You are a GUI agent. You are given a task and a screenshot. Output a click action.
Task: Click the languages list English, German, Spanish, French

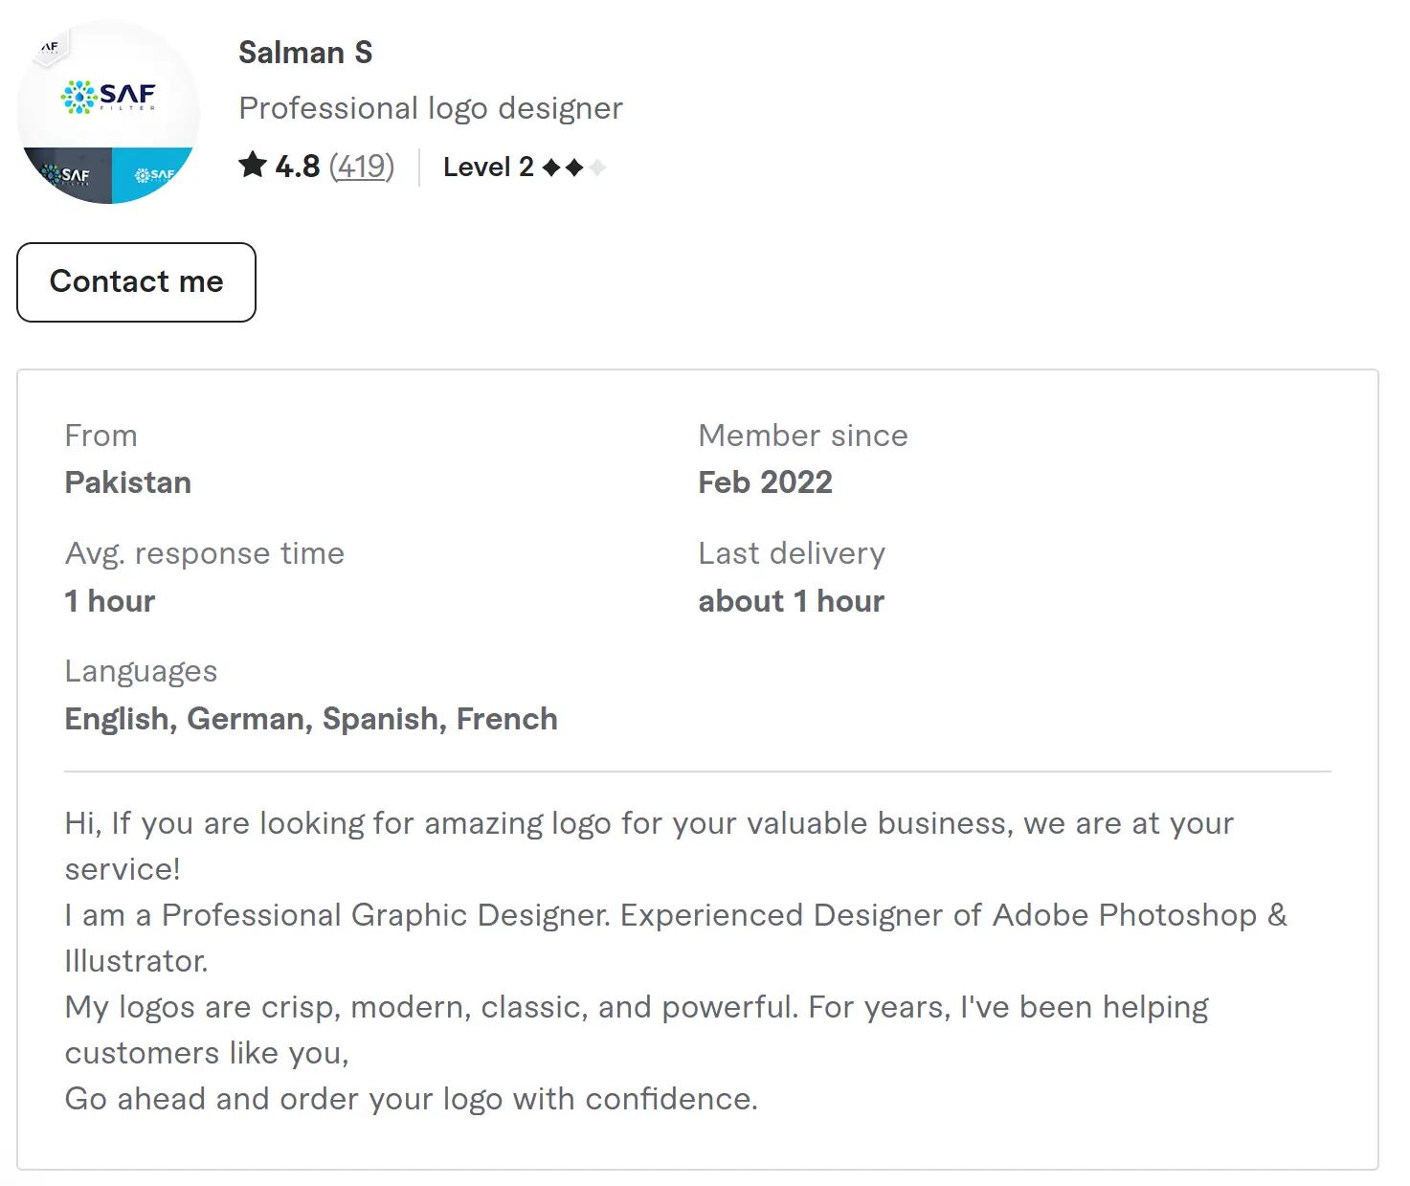pyautogui.click(x=311, y=719)
